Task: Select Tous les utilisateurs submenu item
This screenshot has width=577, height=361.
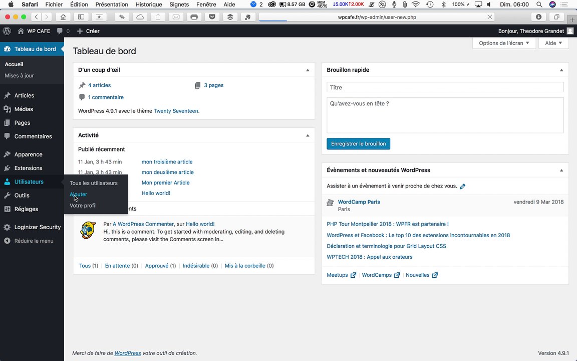Action: tap(94, 183)
